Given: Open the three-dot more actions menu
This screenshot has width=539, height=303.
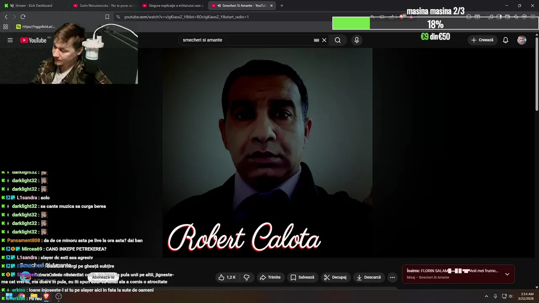Looking at the screenshot, I should [x=392, y=277].
